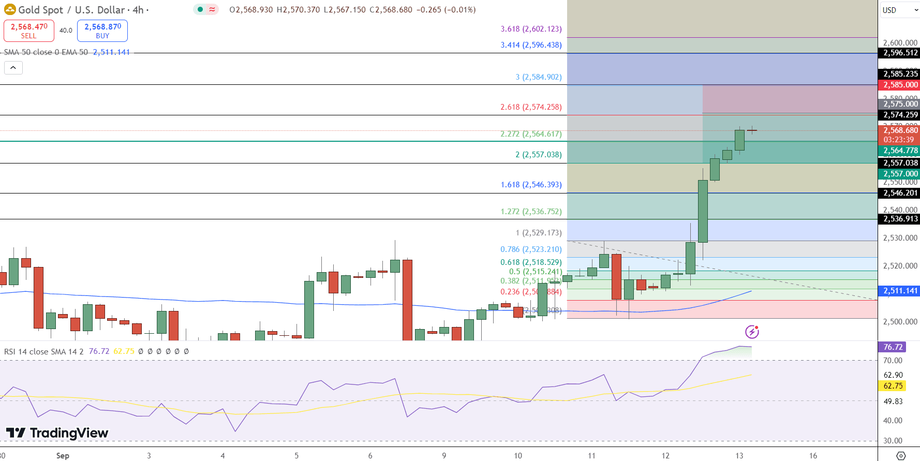The width and height of the screenshot is (920, 461).
Task: Click the 2,574.259 price axis label
Action: [x=900, y=115]
